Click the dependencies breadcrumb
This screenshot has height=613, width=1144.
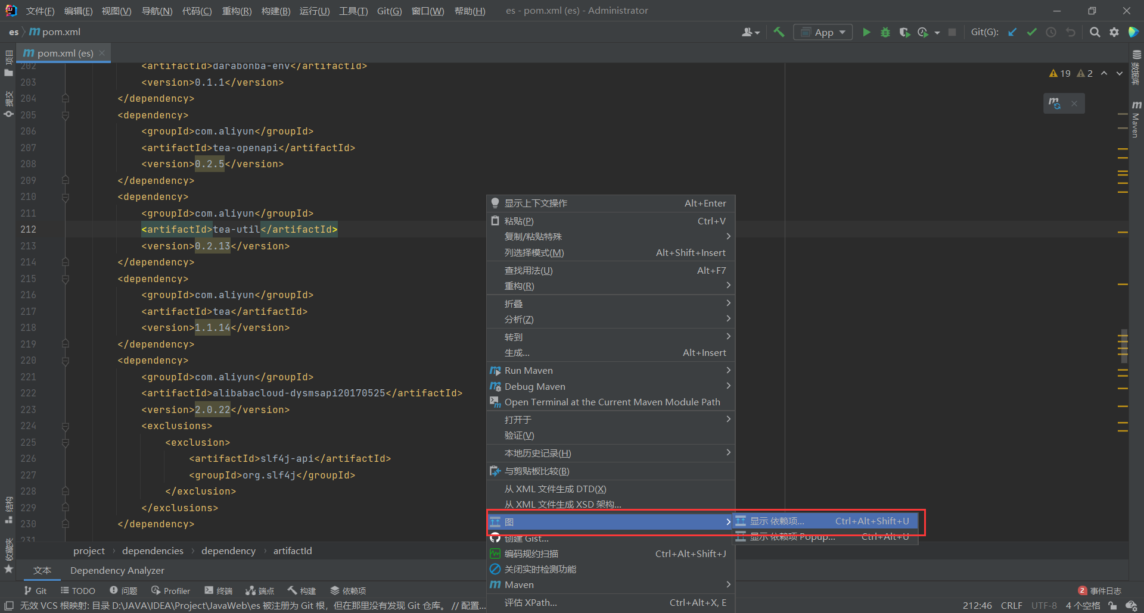pyautogui.click(x=153, y=551)
